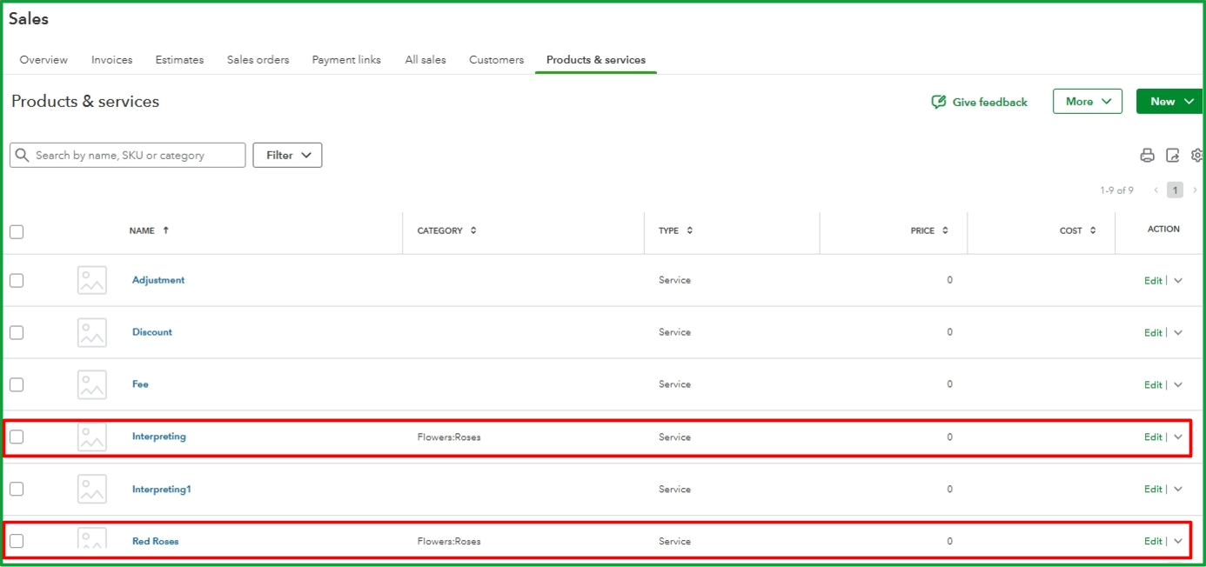Viewport: 1206px width, 567px height.
Task: Open the New button dropdown
Action: [x=1169, y=101]
